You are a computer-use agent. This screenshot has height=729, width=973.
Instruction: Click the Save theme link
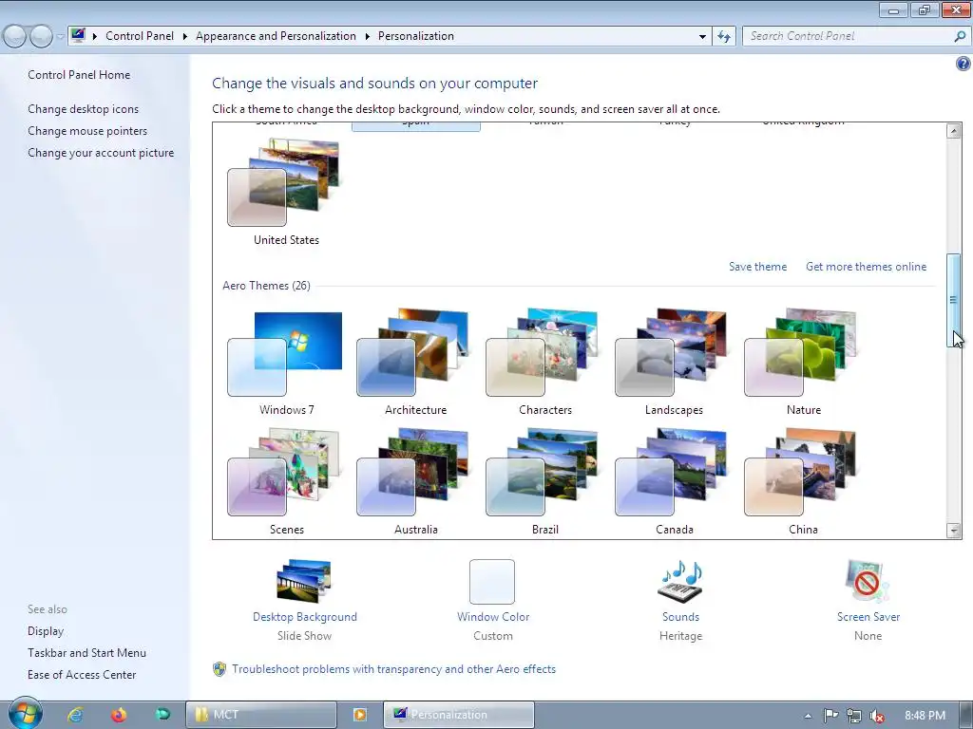point(757,267)
